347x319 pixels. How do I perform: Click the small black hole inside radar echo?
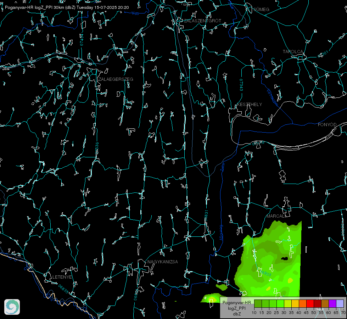[285, 258]
